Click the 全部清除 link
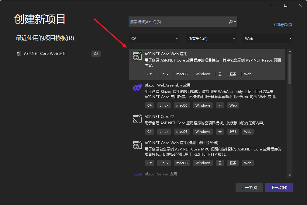This screenshot has height=205, width=307. [282, 25]
